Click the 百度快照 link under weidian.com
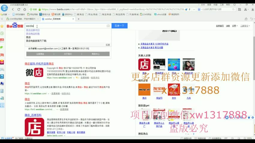 (x=85, y=78)
